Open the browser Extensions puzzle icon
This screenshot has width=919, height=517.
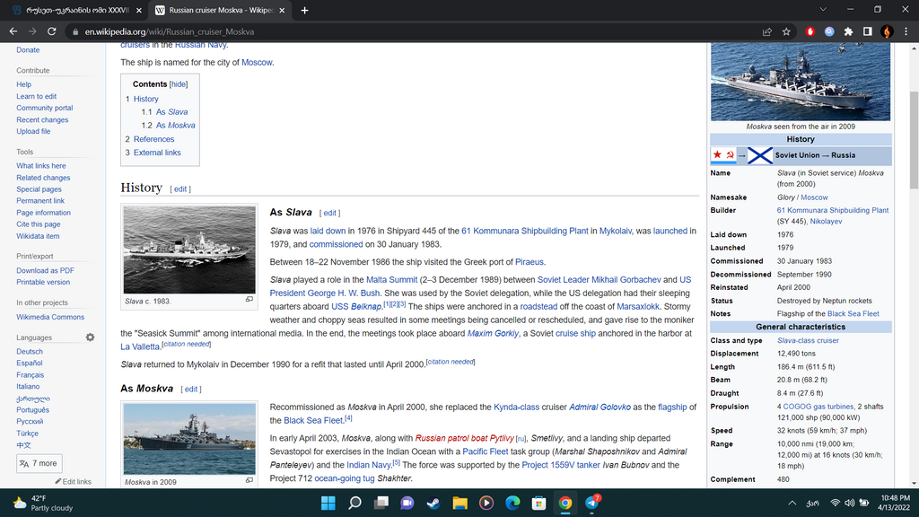coord(847,32)
